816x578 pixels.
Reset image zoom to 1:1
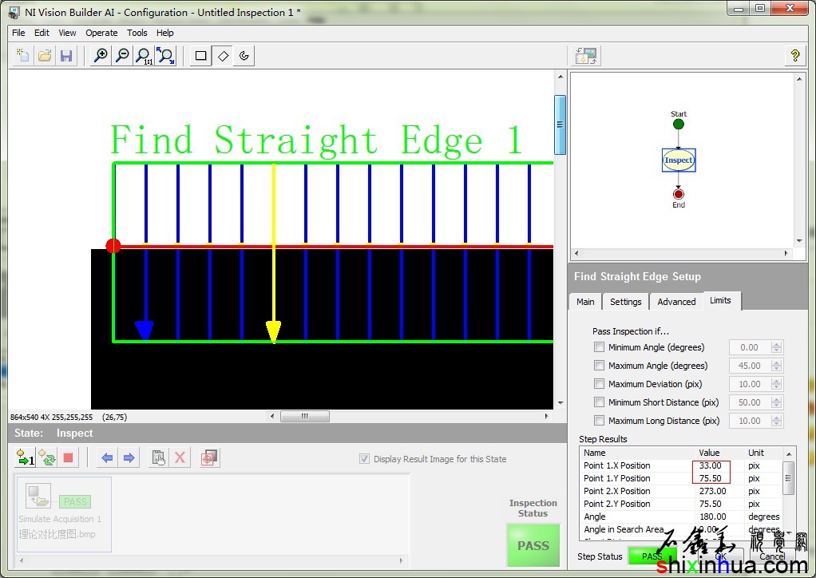click(x=144, y=56)
